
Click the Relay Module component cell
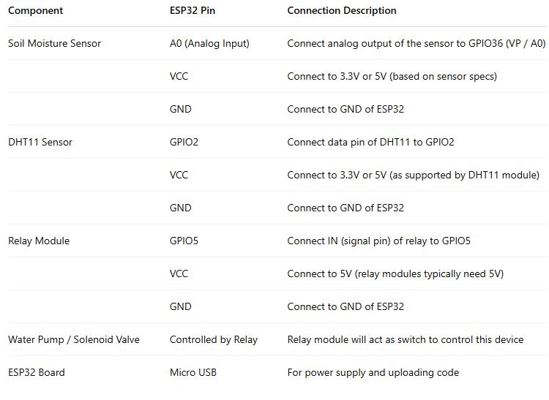39,241
